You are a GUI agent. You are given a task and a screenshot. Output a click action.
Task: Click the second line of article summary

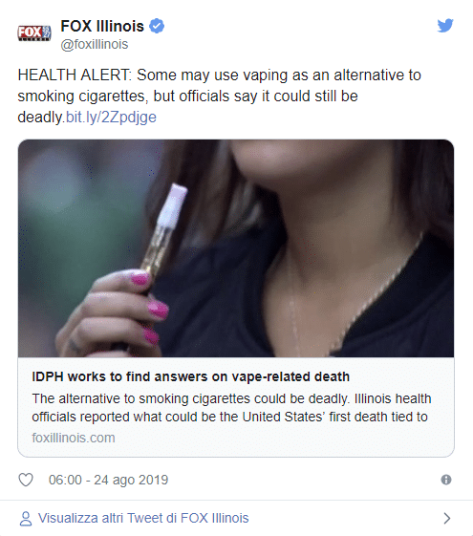click(x=229, y=417)
